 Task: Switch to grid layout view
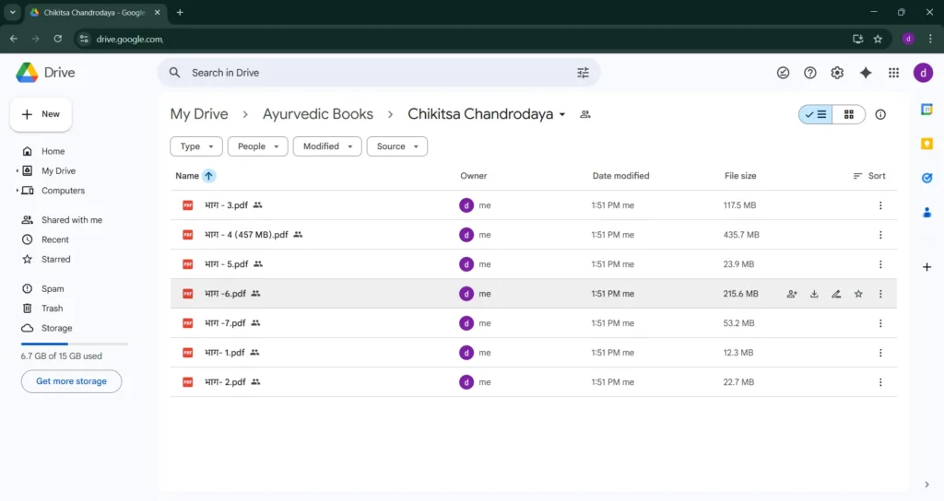coord(848,114)
